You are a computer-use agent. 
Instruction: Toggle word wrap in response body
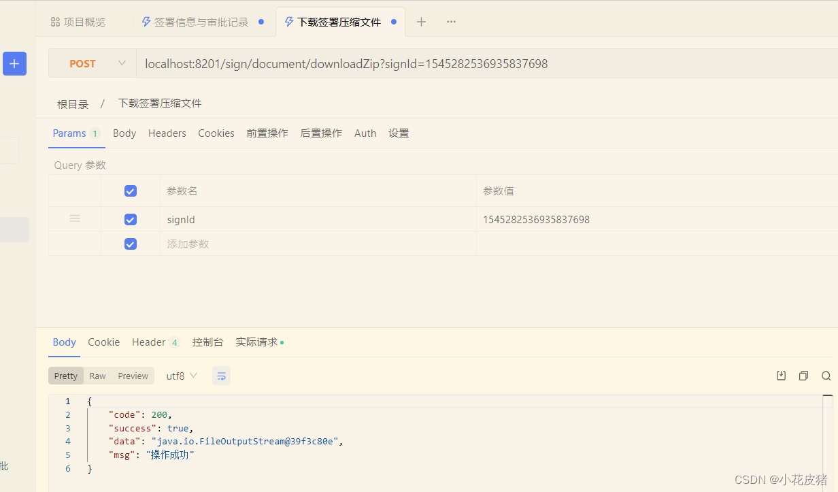click(x=221, y=376)
